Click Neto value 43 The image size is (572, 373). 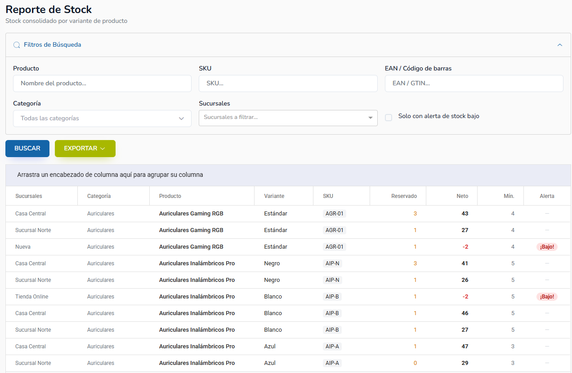coord(465,214)
